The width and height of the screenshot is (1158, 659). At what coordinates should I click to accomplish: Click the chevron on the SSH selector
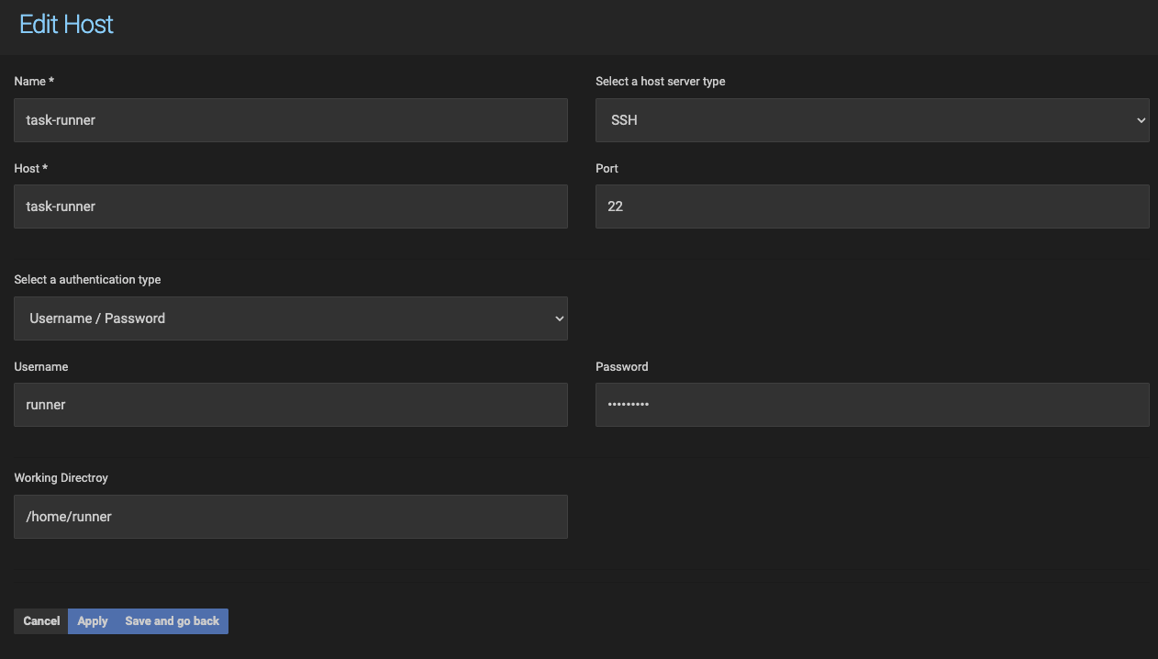click(x=1140, y=119)
